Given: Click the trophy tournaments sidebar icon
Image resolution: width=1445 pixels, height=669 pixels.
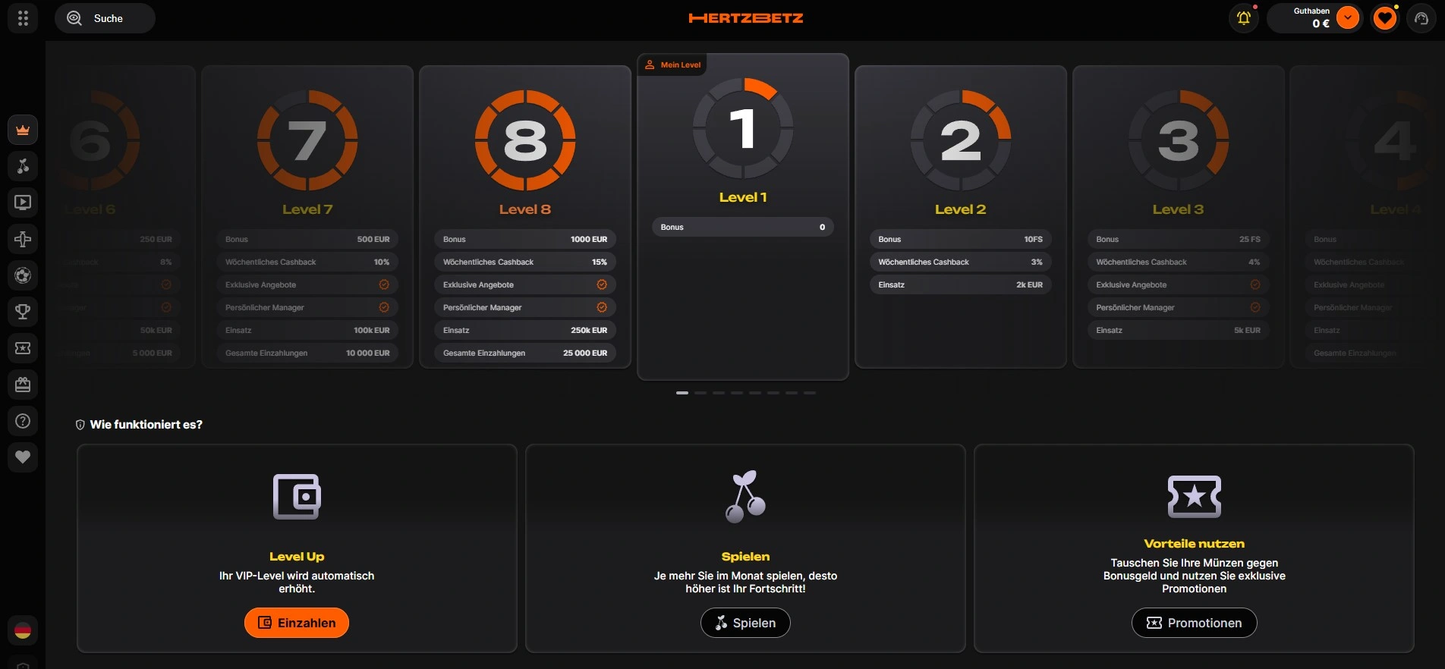Looking at the screenshot, I should [x=23, y=311].
